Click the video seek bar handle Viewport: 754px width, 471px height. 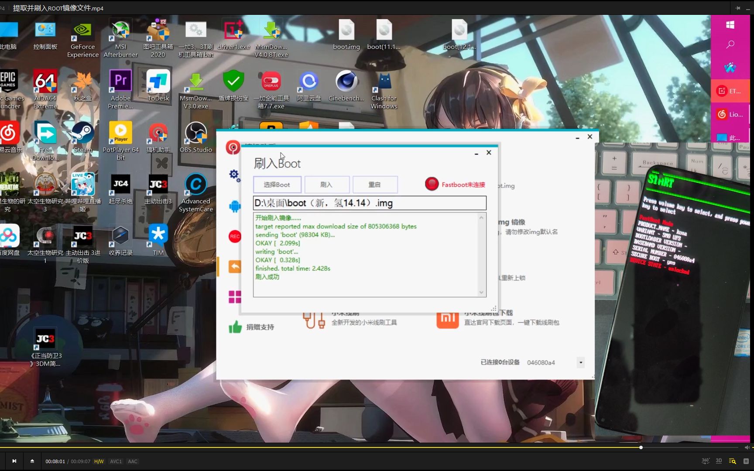(x=641, y=447)
